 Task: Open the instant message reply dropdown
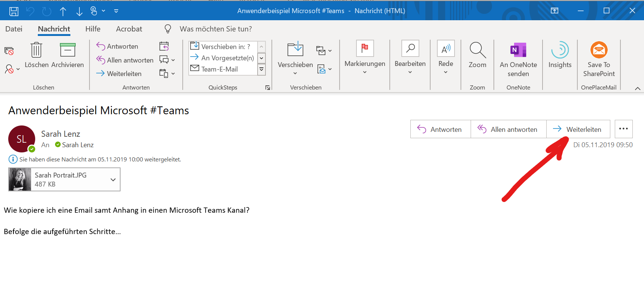coord(167,60)
